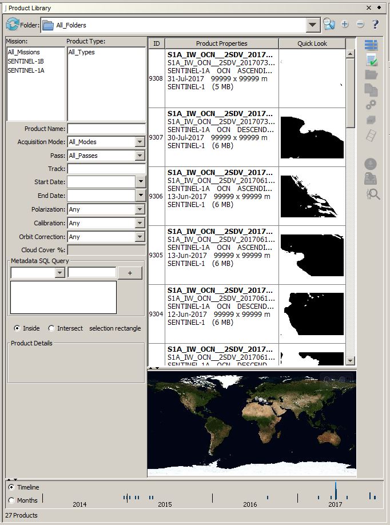Click the 27 Products status text
The width and height of the screenshot is (390, 525).
pos(21,515)
